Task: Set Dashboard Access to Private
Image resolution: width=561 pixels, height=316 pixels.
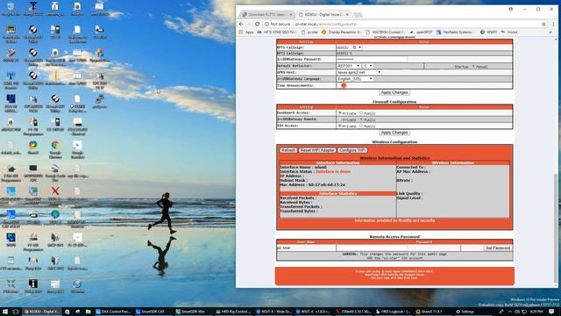Action: click(339, 113)
